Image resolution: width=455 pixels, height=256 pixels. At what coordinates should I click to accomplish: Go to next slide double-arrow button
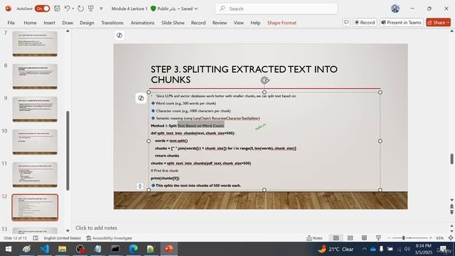(452, 213)
